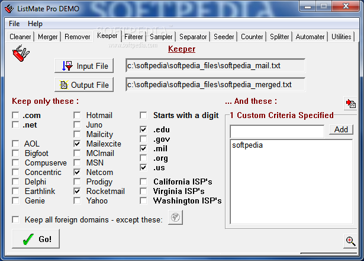The width and height of the screenshot is (364, 261).
Task: Switch to the Remover tab
Action: pyautogui.click(x=78, y=37)
